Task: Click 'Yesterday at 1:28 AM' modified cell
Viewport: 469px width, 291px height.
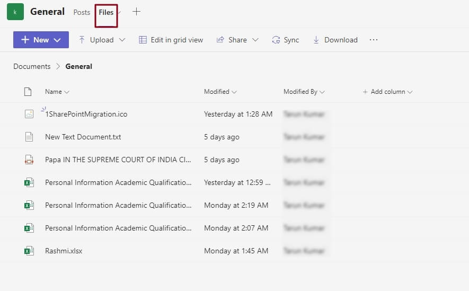Action: 238,114
